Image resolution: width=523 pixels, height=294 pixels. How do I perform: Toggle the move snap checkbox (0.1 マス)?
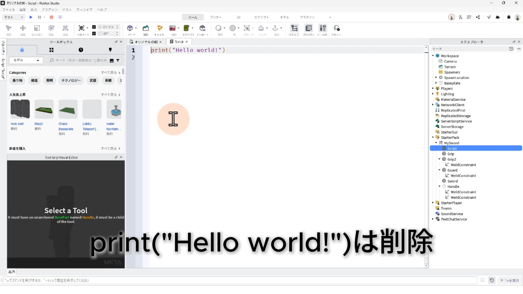(94, 27)
